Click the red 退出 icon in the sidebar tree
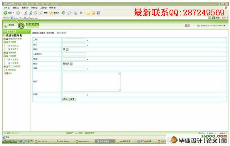The width and height of the screenshot is (230, 146). coord(7,73)
